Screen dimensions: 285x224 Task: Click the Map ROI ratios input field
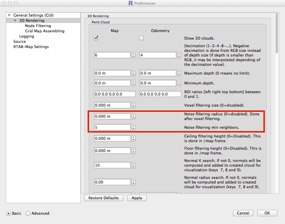click(x=115, y=94)
